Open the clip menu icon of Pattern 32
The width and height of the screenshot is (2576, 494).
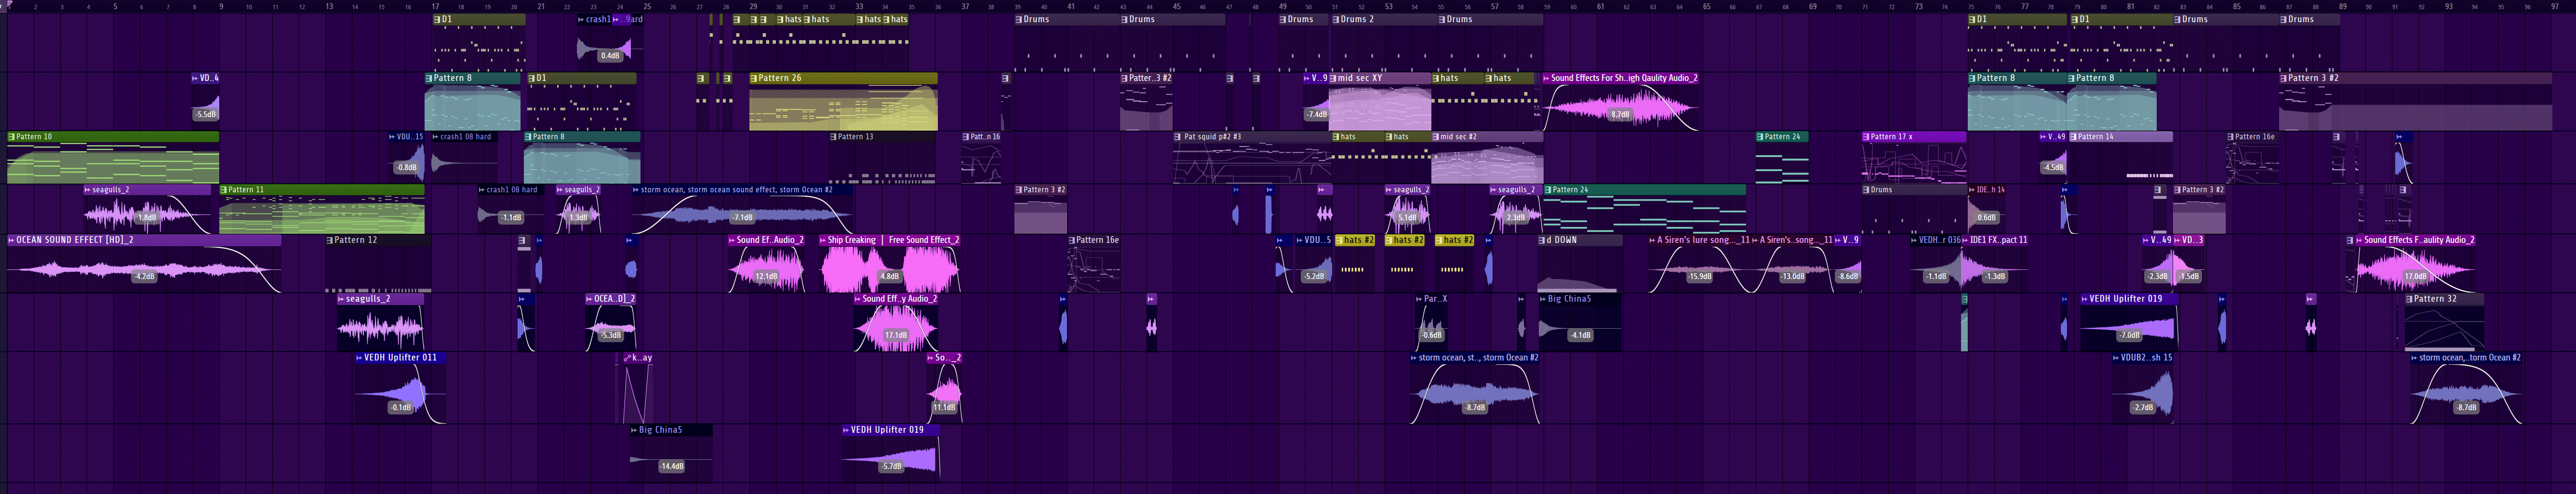tap(2409, 299)
